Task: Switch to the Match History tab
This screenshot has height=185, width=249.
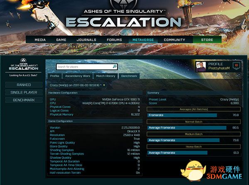Action: pyautogui.click(x=105, y=76)
